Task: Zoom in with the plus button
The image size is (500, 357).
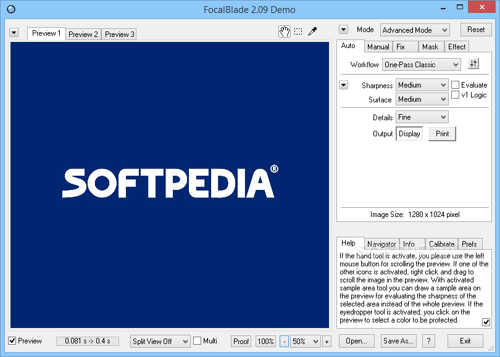Action: tap(327, 342)
